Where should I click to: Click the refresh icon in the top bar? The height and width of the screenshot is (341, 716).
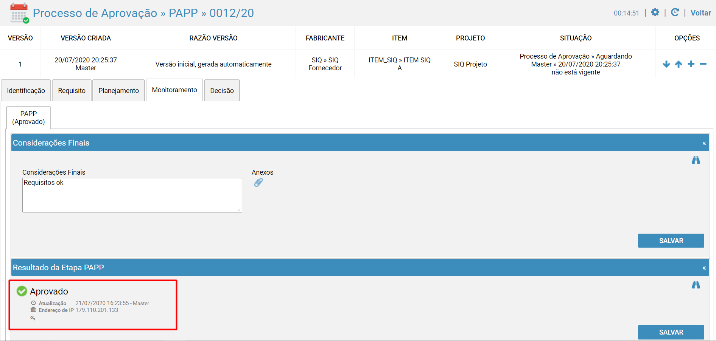tap(675, 12)
